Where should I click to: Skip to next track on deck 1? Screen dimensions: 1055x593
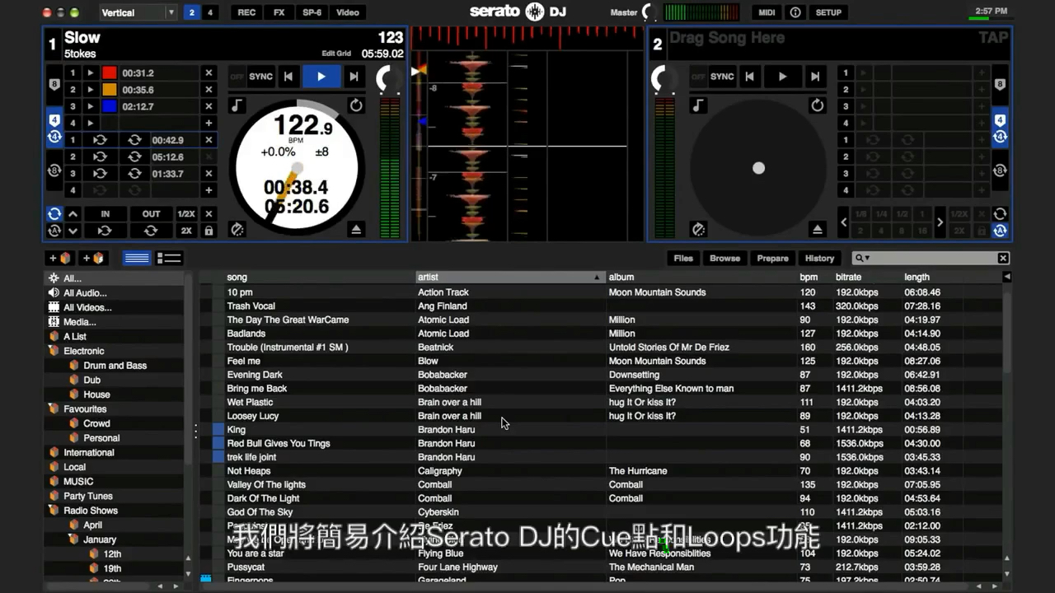[354, 77]
